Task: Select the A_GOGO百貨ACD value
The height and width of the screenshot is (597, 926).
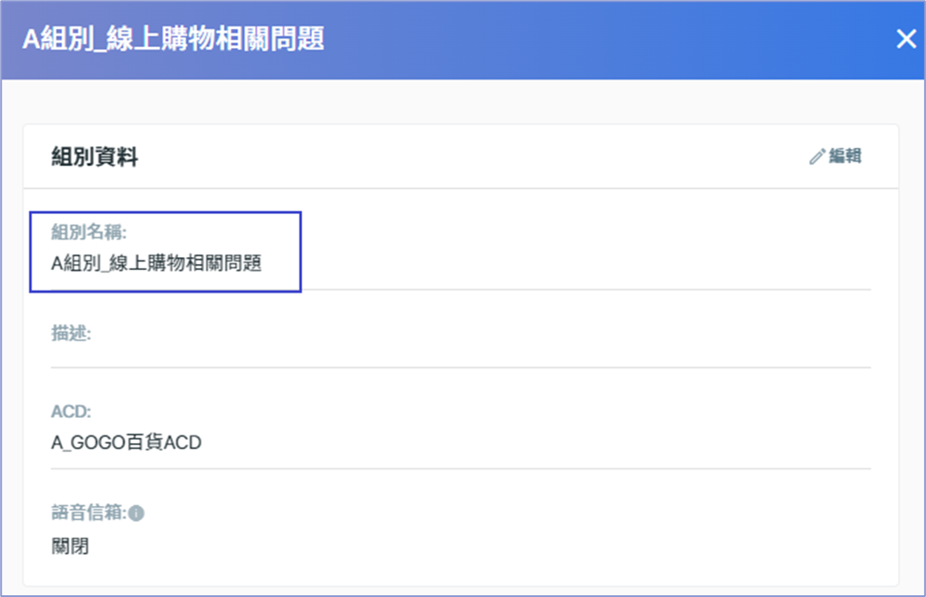Action: click(x=127, y=442)
